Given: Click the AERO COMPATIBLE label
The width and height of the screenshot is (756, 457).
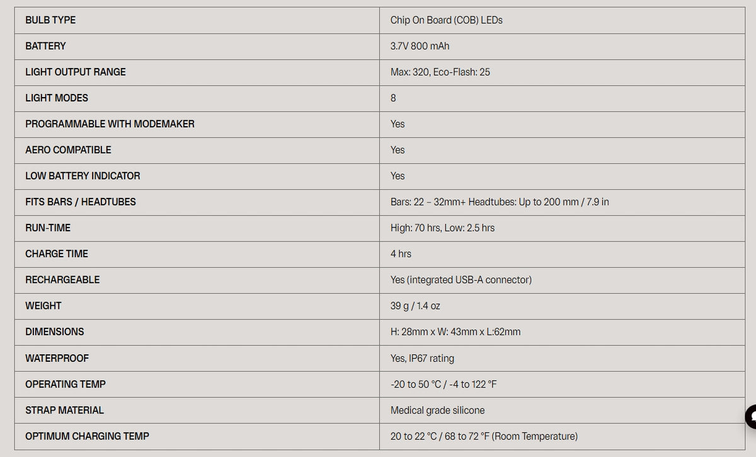Looking at the screenshot, I should pyautogui.click(x=68, y=149).
